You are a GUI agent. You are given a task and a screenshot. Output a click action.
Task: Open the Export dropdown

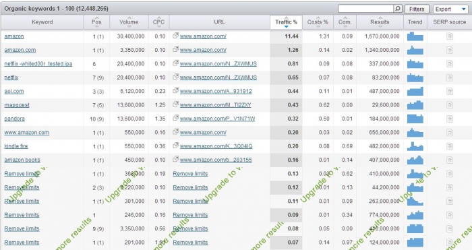[x=450, y=9]
